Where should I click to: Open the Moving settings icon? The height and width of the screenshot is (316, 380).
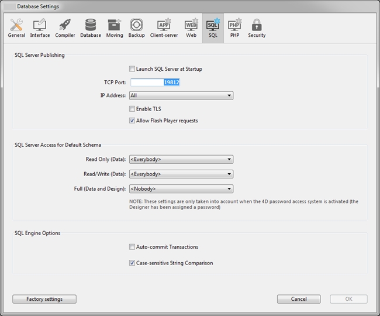pos(115,28)
